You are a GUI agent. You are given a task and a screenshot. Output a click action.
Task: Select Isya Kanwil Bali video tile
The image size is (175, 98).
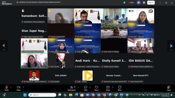[x=87, y=16]
